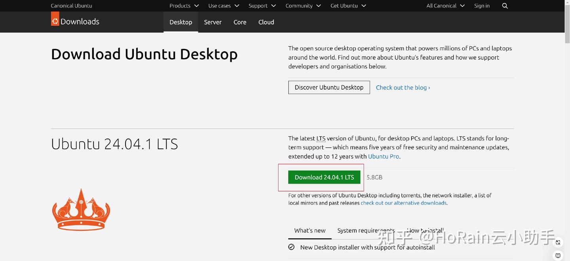Click the Download 24.04.1 LTS button
The height and width of the screenshot is (261, 570).
pos(324,177)
